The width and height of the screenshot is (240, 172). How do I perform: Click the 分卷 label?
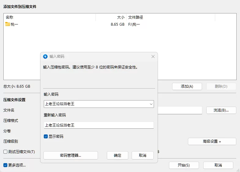[x=7, y=131]
